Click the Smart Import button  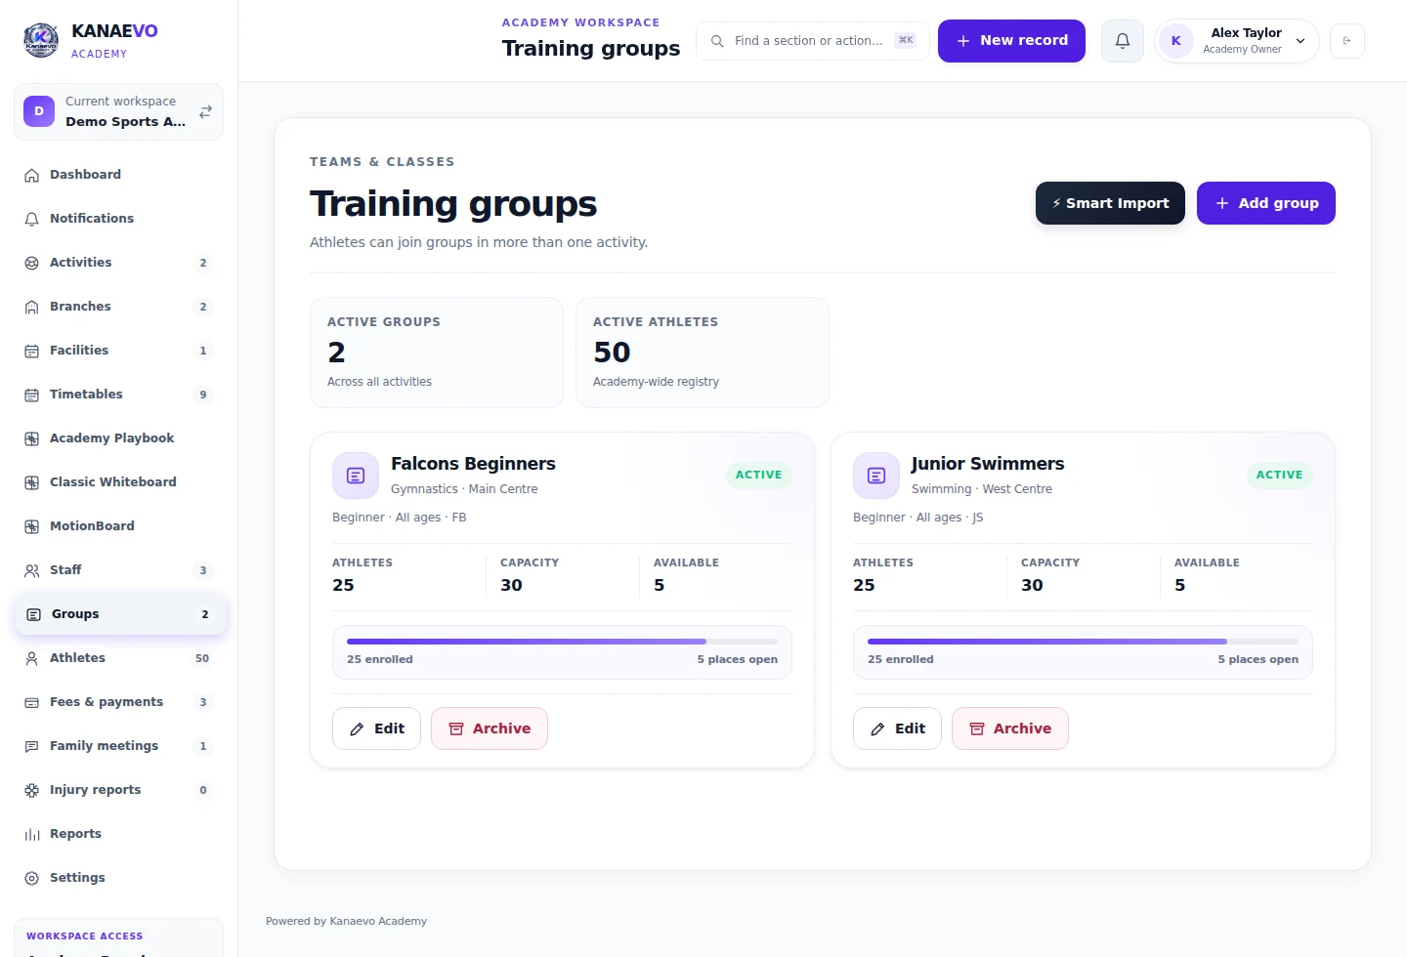(1110, 203)
